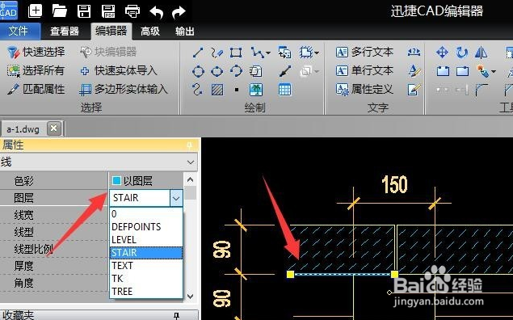Save as PDF from the toolbar
The image size is (513, 320).
[x=108, y=11]
